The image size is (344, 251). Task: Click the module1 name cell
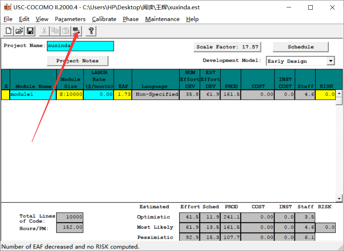pyautogui.click(x=33, y=94)
